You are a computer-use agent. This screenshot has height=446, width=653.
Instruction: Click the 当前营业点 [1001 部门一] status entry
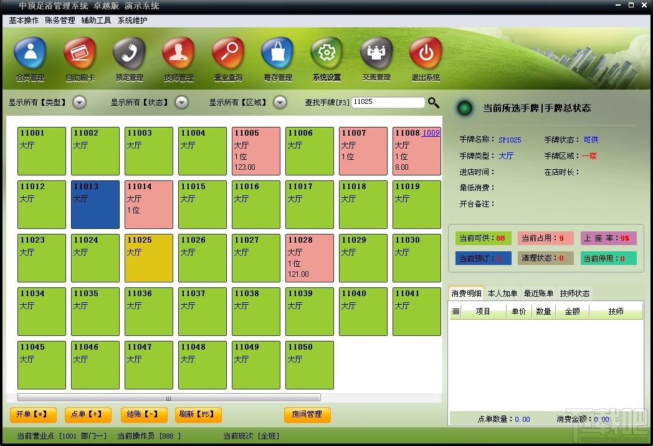(x=61, y=436)
